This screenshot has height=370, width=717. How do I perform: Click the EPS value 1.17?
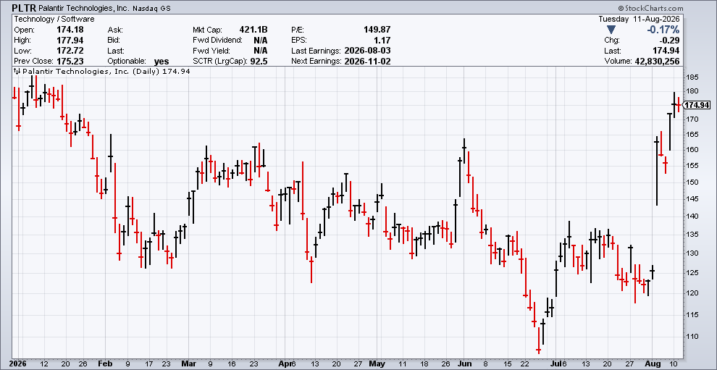click(x=382, y=41)
